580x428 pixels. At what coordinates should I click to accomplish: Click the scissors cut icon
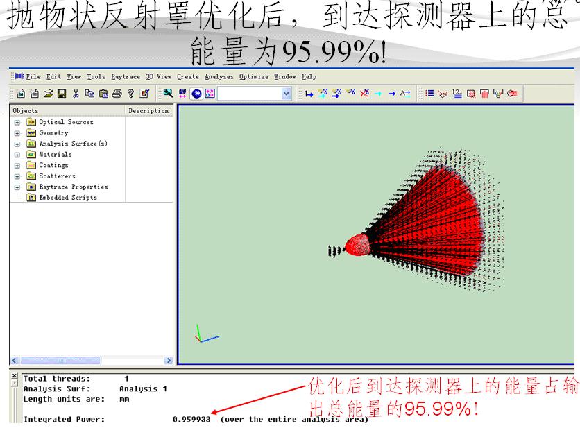(x=76, y=94)
